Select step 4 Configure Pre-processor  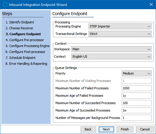click(25, 40)
